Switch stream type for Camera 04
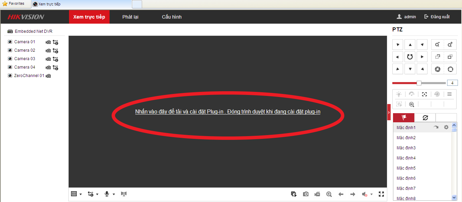This screenshot has height=202, width=462. pos(55,68)
